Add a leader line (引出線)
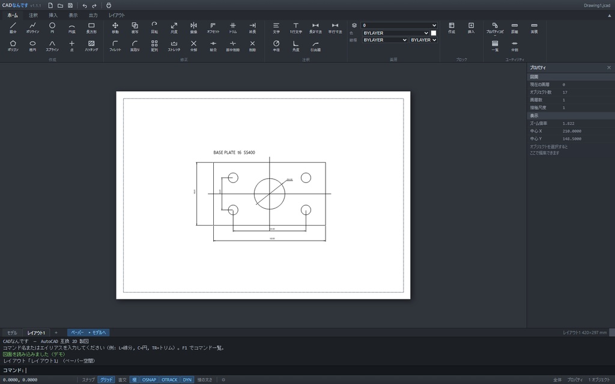 (x=315, y=46)
